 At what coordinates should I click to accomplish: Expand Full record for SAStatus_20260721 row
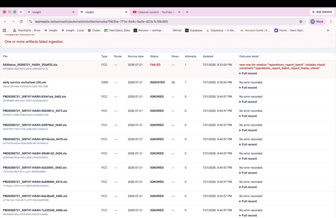click(248, 73)
